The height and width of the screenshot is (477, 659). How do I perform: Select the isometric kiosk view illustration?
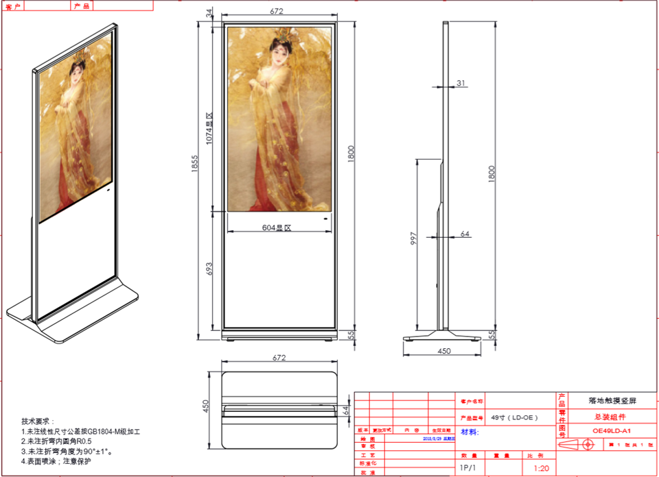tap(72, 183)
